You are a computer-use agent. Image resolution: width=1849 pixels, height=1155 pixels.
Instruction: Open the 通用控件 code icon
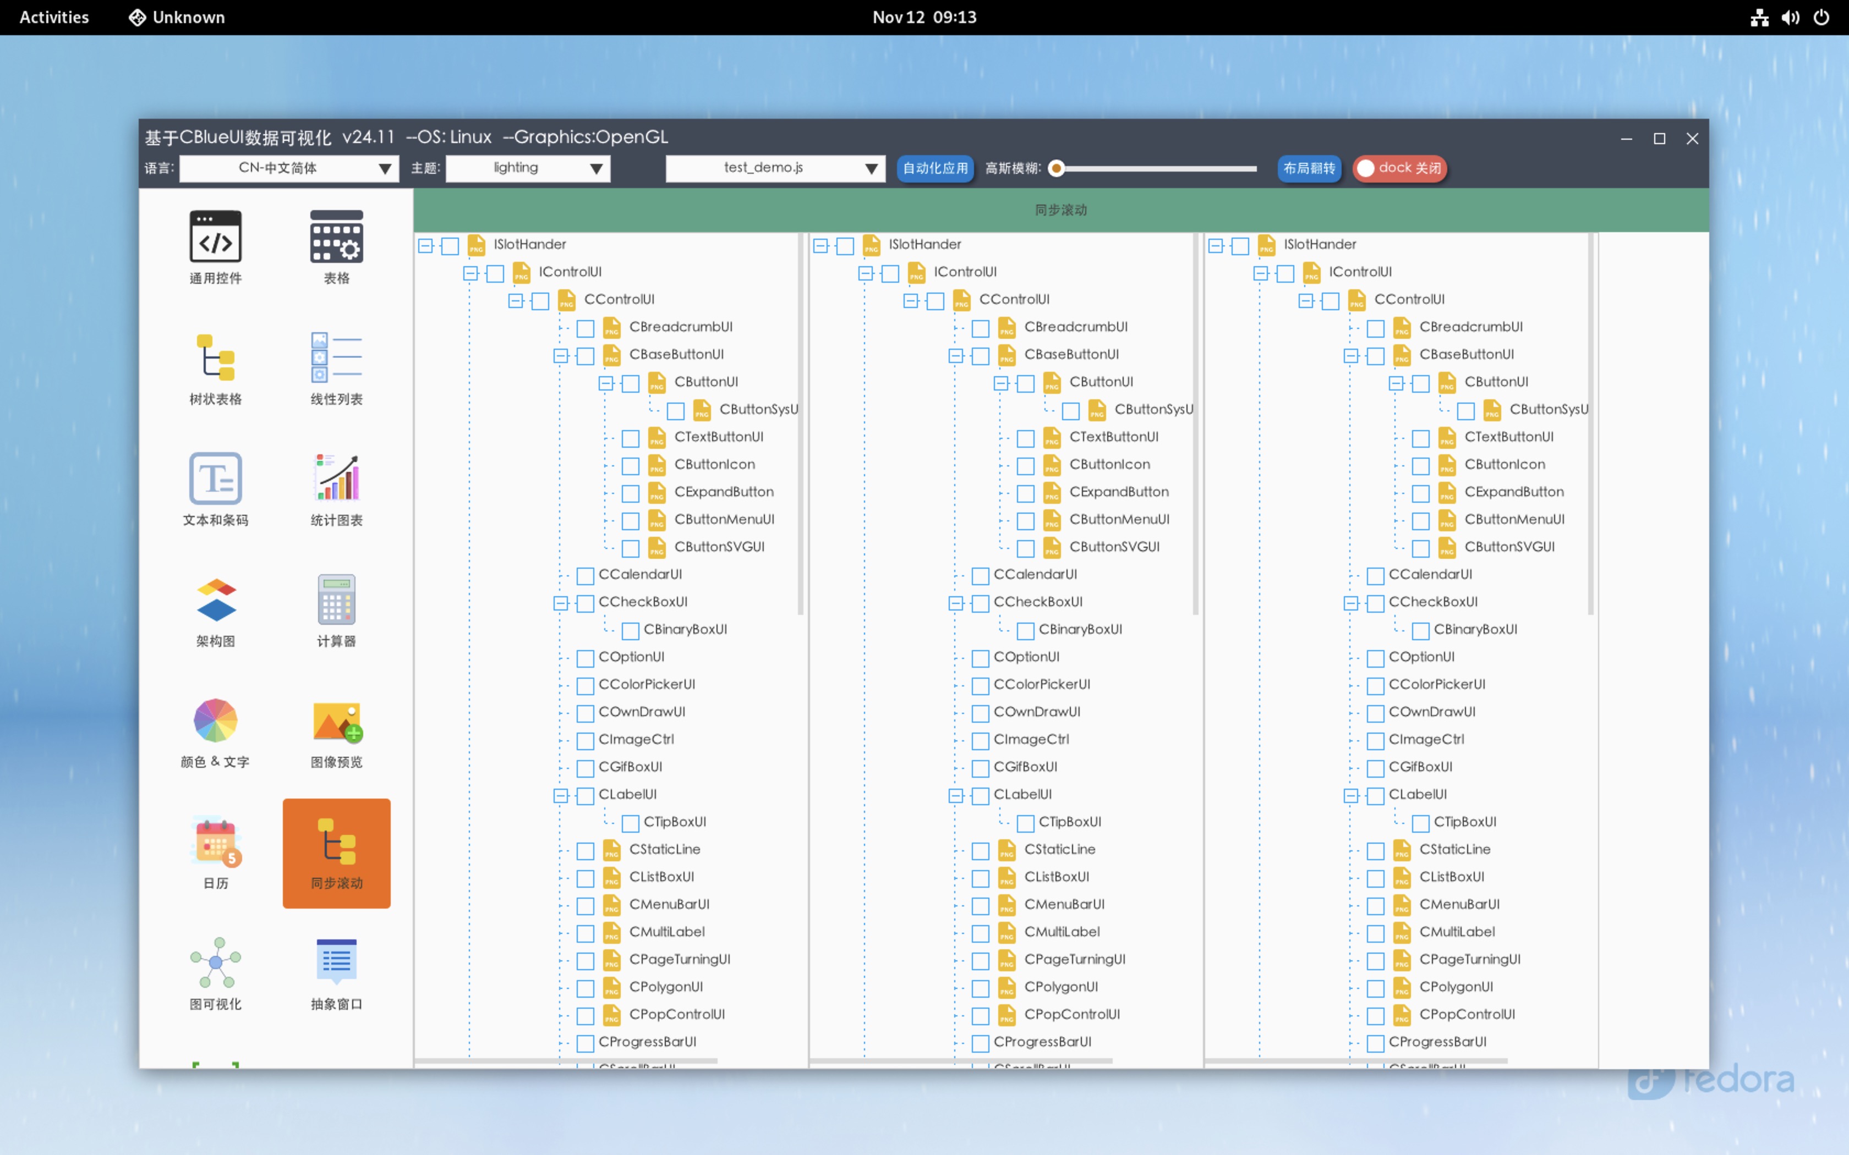pyautogui.click(x=216, y=238)
